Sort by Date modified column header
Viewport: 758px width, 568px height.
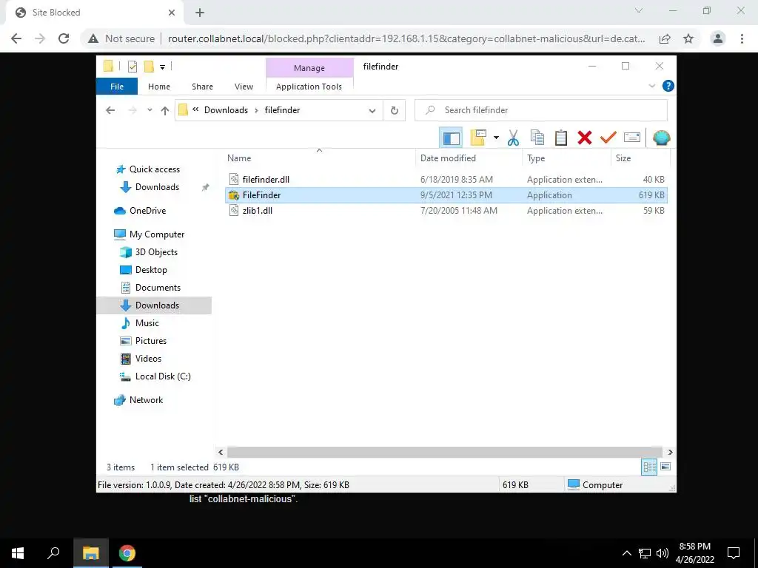(x=469, y=158)
